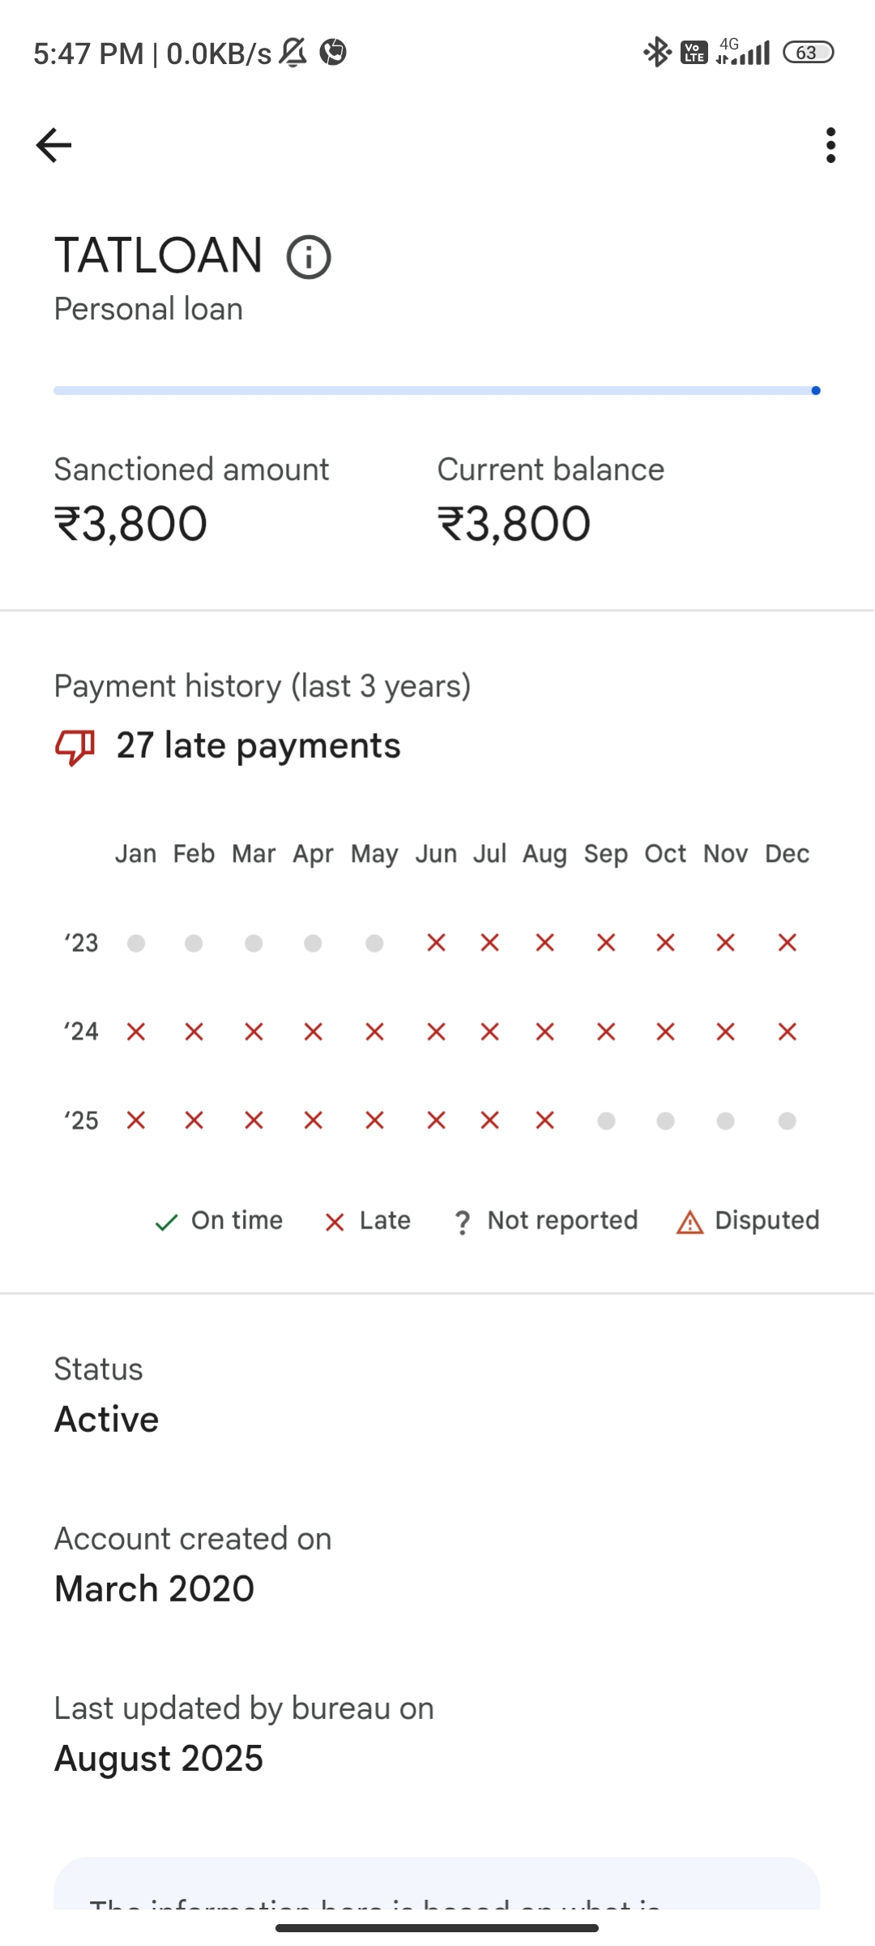Tap the Current balance amount
This screenshot has width=875, height=1946.
514,524
